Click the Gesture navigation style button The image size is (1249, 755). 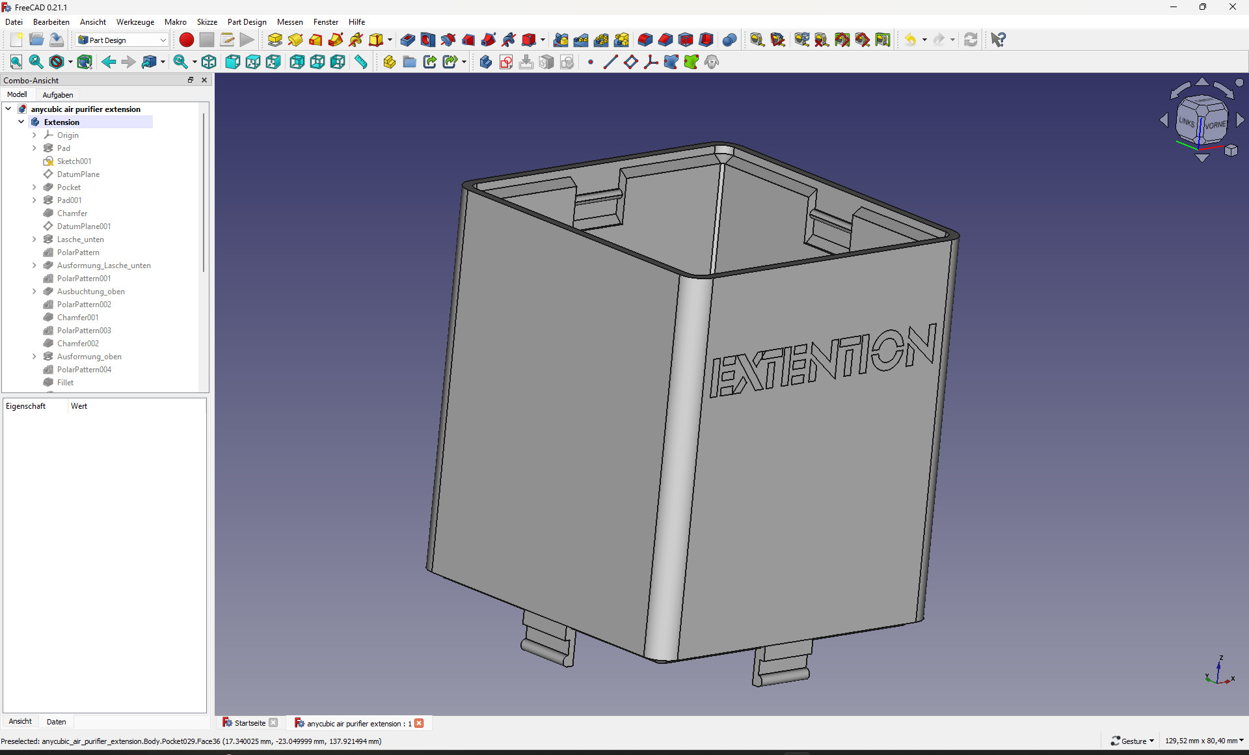(1132, 741)
